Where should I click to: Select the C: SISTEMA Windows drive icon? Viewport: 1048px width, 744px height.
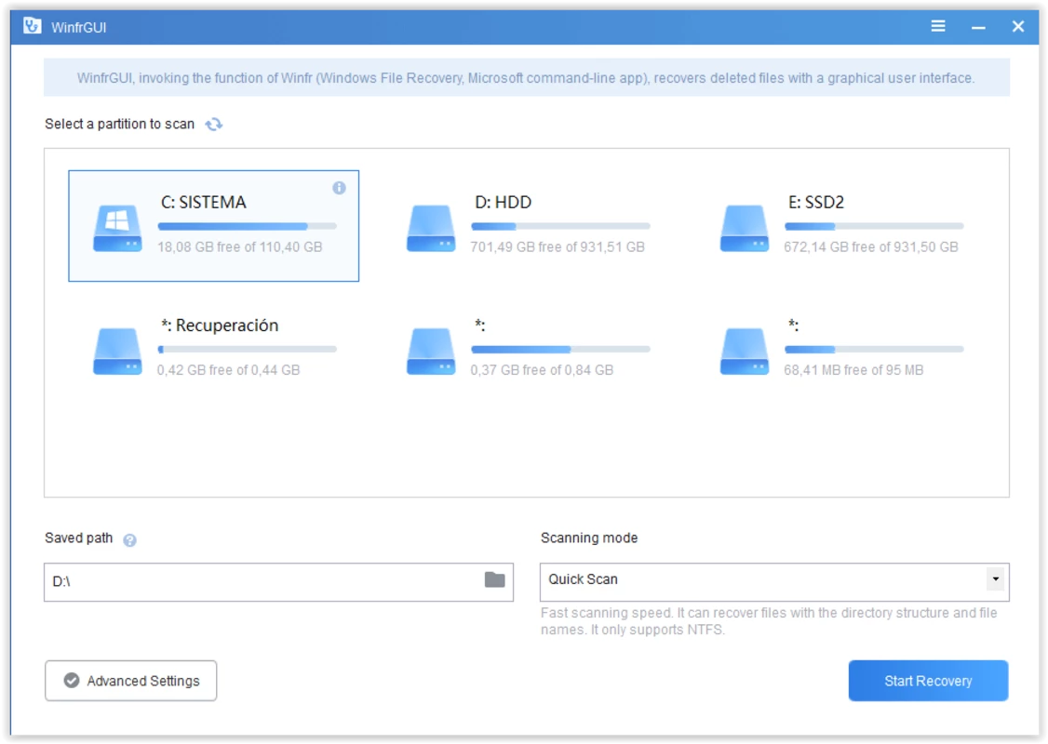tap(117, 229)
